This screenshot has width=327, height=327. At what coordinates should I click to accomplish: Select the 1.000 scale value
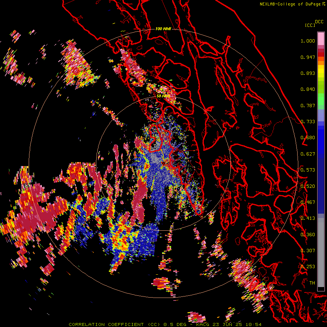pos(308,41)
